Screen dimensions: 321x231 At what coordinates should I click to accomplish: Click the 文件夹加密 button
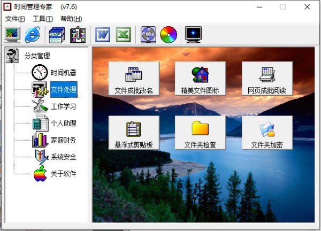tap(267, 133)
